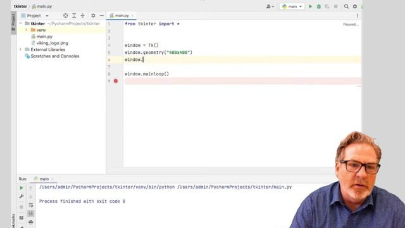405x228 pixels.
Task: Click Expand All in Project panel toolbar
Action: click(74, 16)
